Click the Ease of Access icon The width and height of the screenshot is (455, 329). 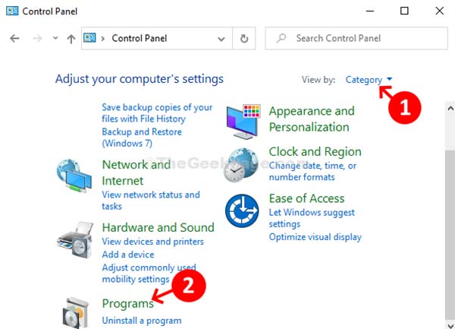pyautogui.click(x=242, y=210)
